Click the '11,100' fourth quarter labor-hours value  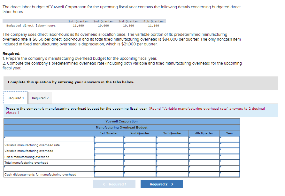coord(154,26)
